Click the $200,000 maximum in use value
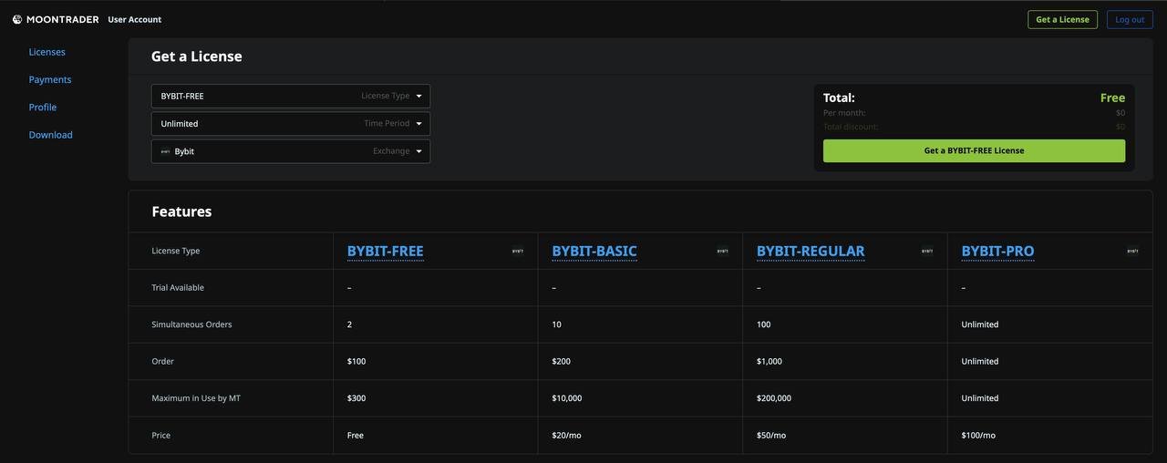Screen dimensions: 1167x463 point(774,398)
